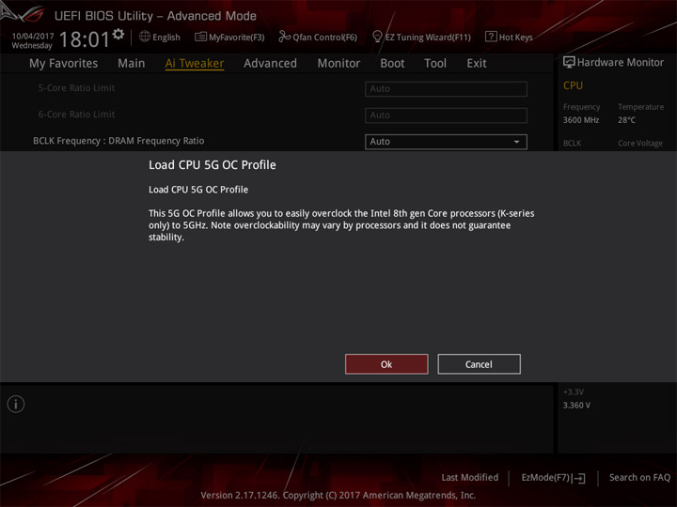Click the EzMode(F7) label
The image size is (677, 507).
546,477
